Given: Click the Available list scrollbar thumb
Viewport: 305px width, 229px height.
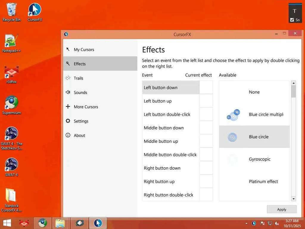Looking at the screenshot, I should 293,92.
